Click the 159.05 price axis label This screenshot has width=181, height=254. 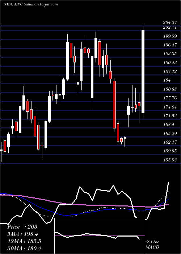tap(170, 151)
